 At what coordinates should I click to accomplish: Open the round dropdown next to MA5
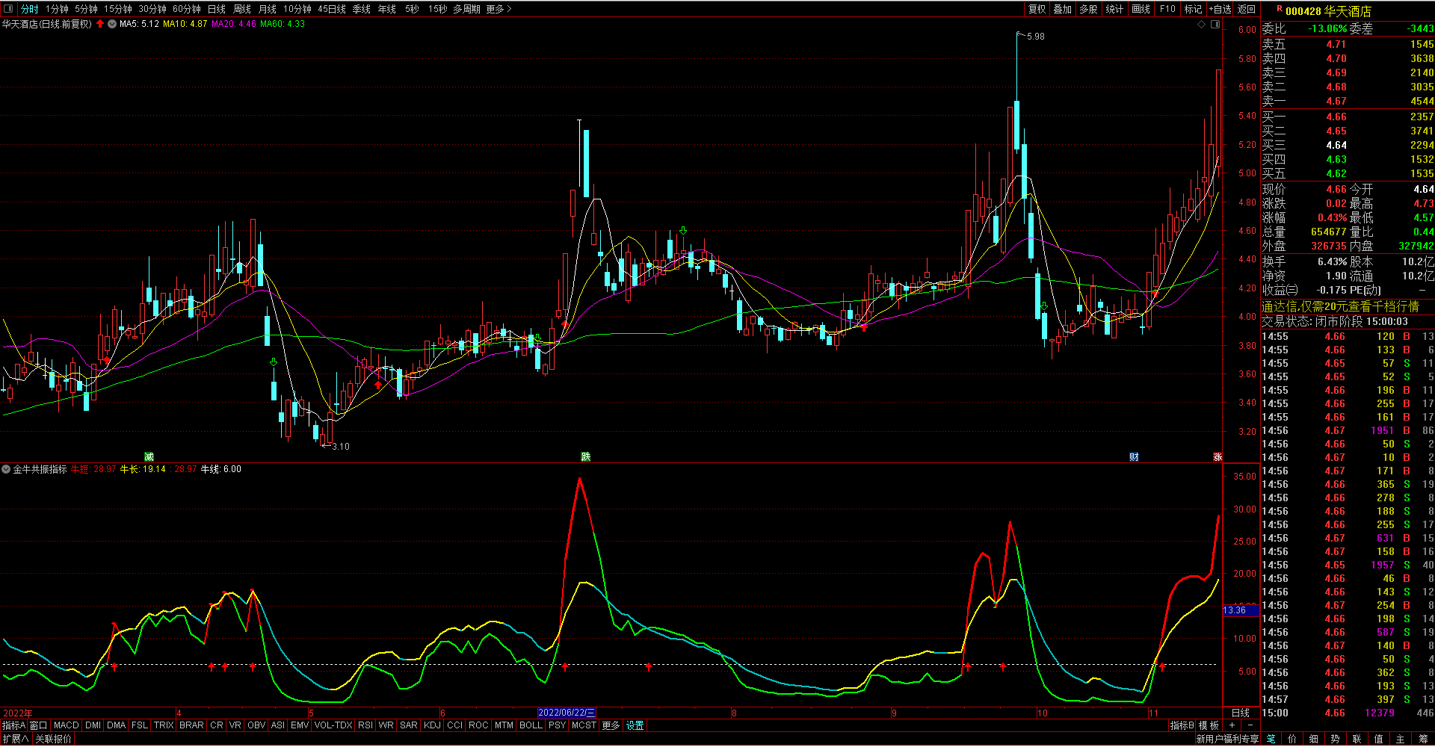point(112,24)
